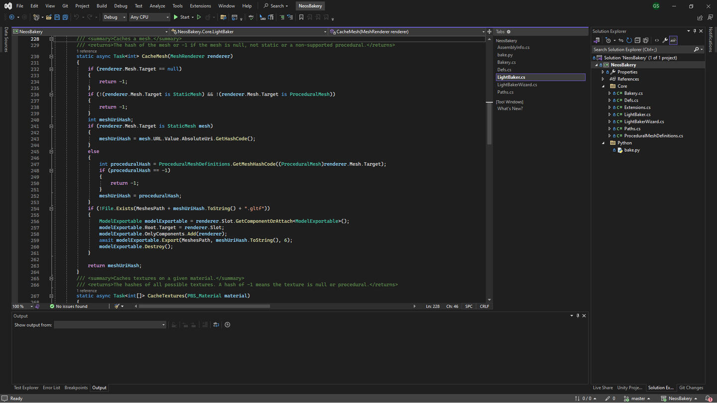Click the Solution Explorer Sync with Active Document icon
Image resolution: width=717 pixels, height=403 pixels.
pos(621,40)
